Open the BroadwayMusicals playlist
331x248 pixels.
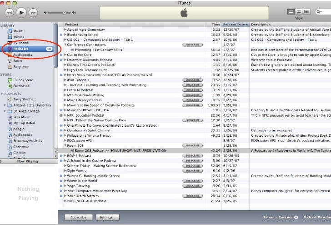[x=27, y=141]
